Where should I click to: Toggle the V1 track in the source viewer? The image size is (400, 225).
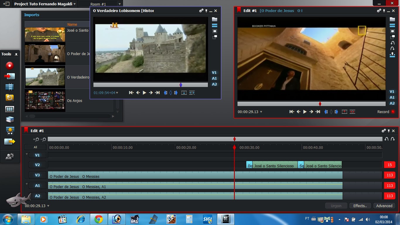pyautogui.click(x=214, y=73)
